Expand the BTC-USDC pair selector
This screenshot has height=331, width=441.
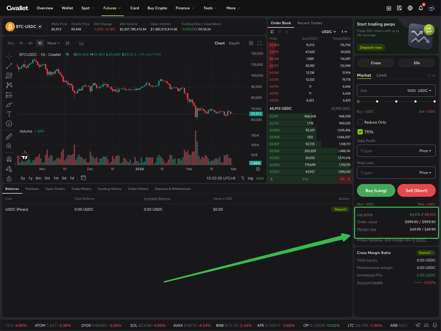pyautogui.click(x=40, y=27)
